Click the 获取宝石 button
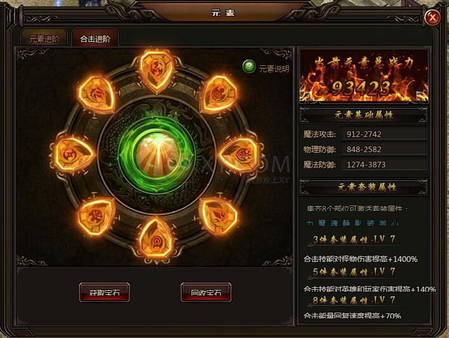Screen dimensions: 449x338 coord(104,292)
